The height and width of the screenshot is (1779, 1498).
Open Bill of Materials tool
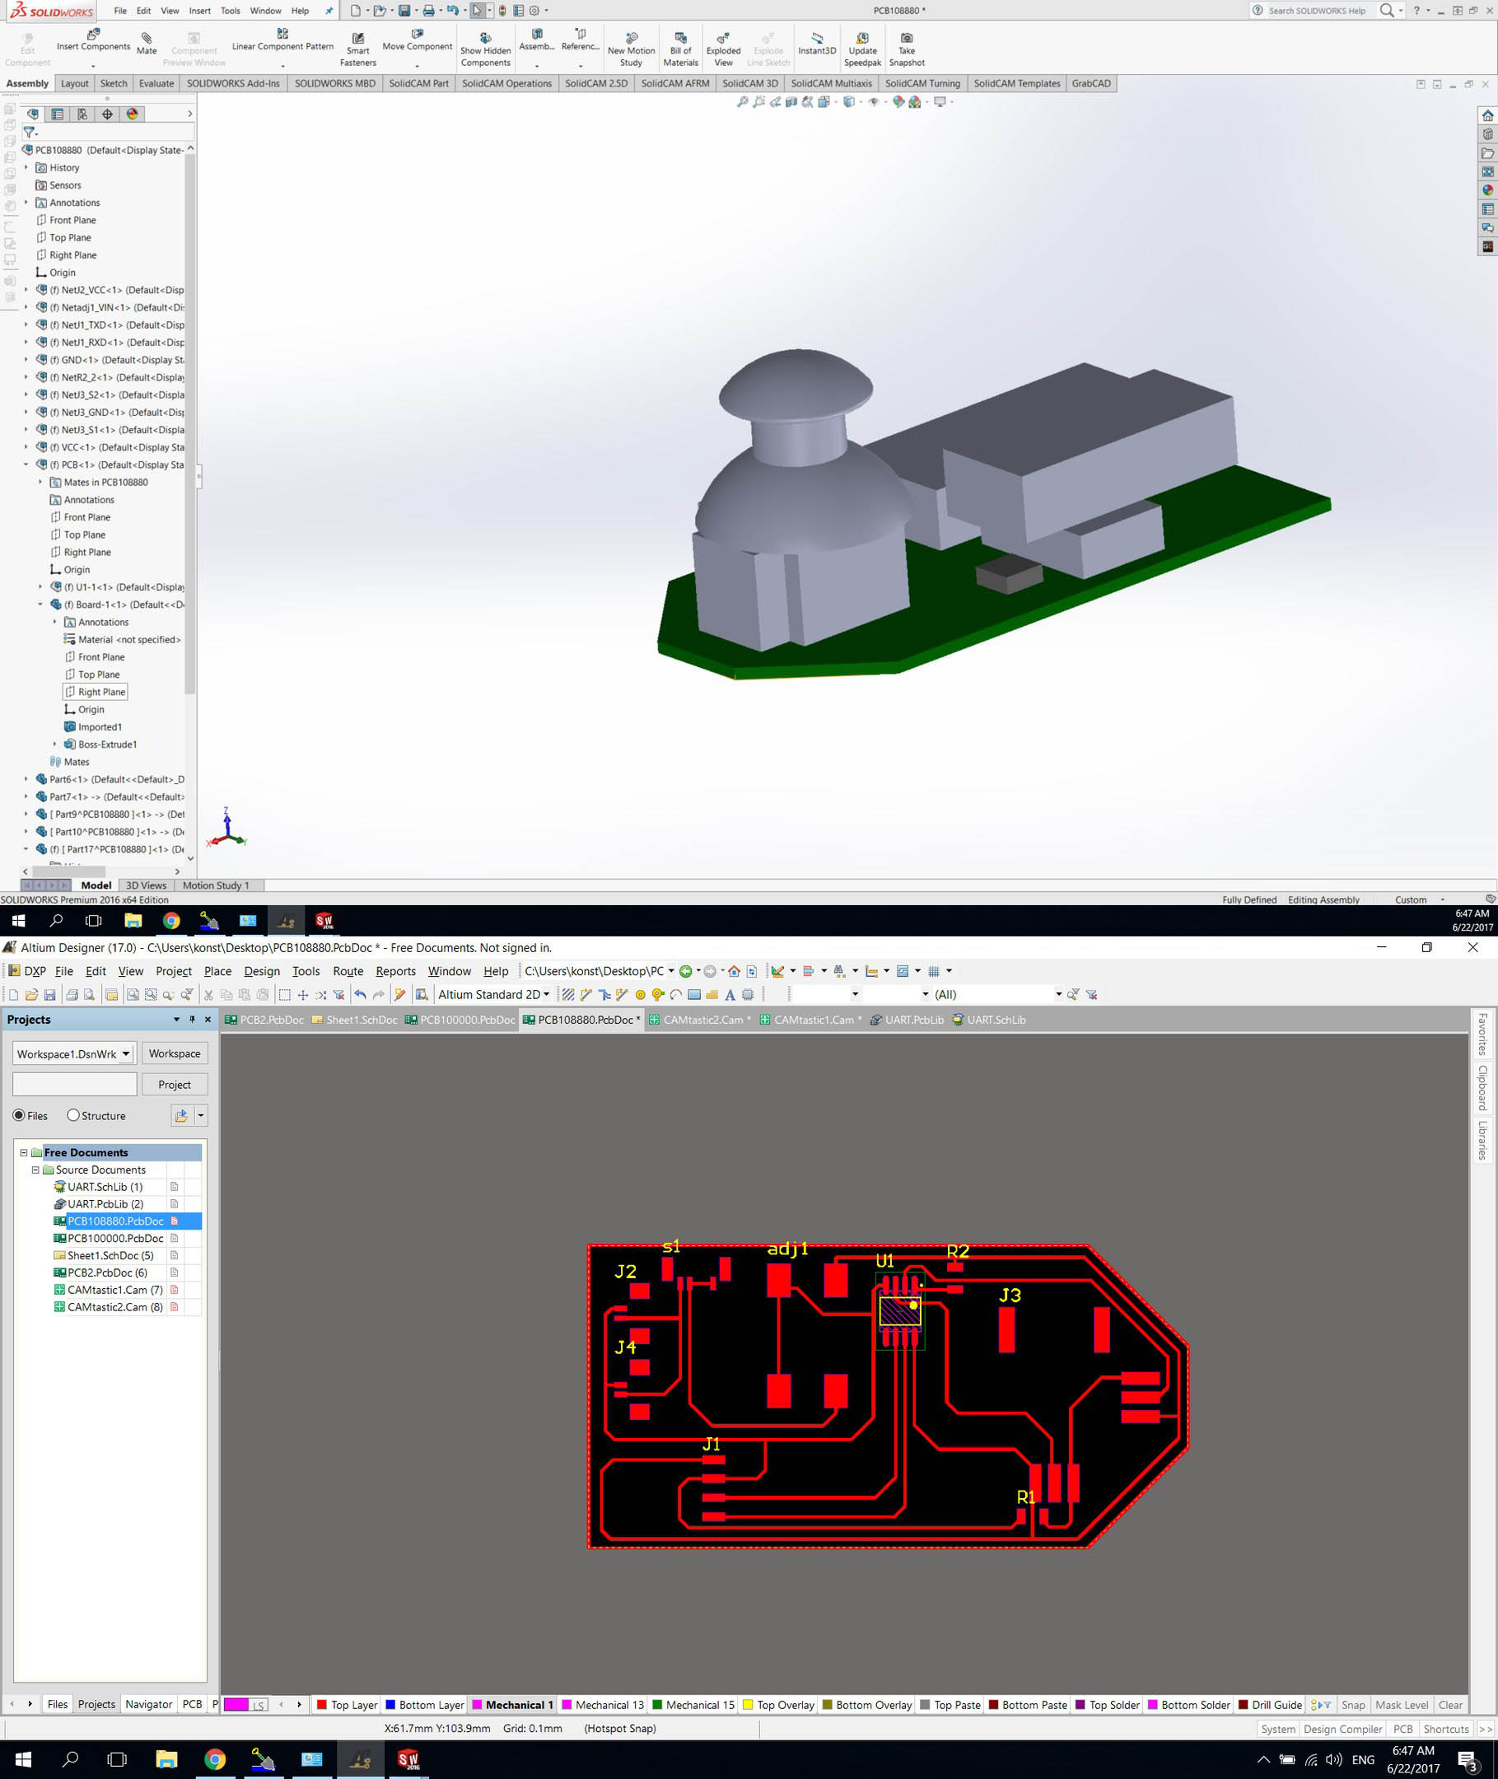[680, 49]
